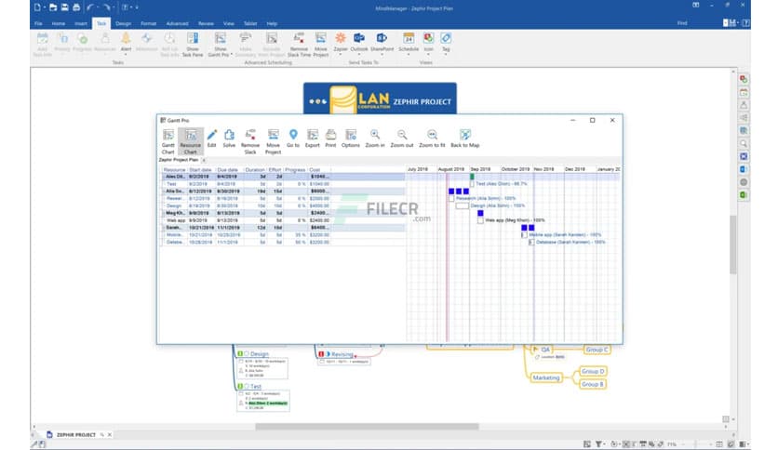778x450 pixels.
Task: Open the SharePoint send-tasks dropdown
Action: 382,54
